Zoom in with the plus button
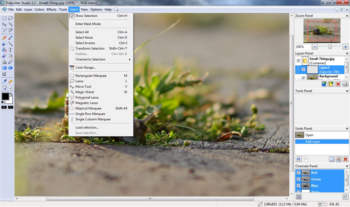This screenshot has width=350, height=207. [345, 47]
